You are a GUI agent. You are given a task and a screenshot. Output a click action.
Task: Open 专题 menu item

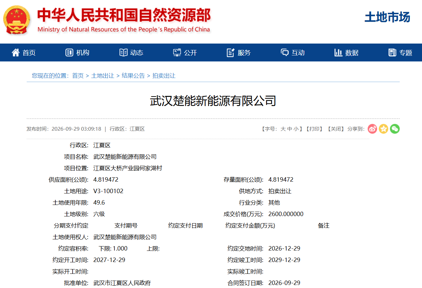[406, 53]
